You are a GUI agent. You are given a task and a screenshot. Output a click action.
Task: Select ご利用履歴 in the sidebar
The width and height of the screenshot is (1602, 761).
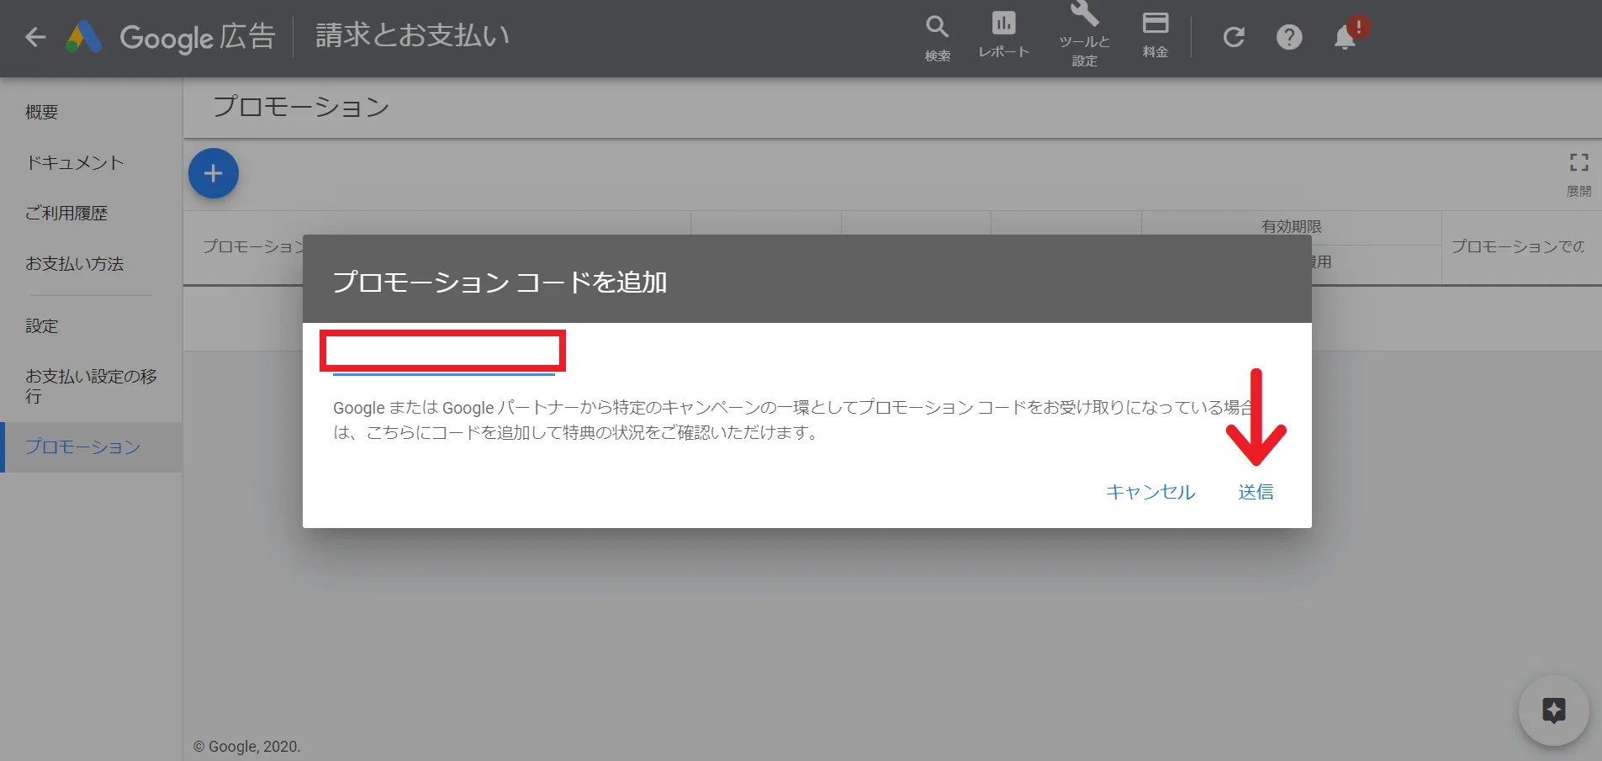pos(66,213)
